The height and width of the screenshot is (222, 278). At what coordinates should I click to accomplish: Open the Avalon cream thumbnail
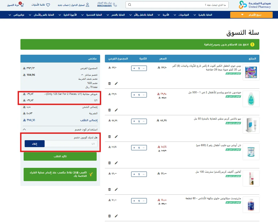251,178
